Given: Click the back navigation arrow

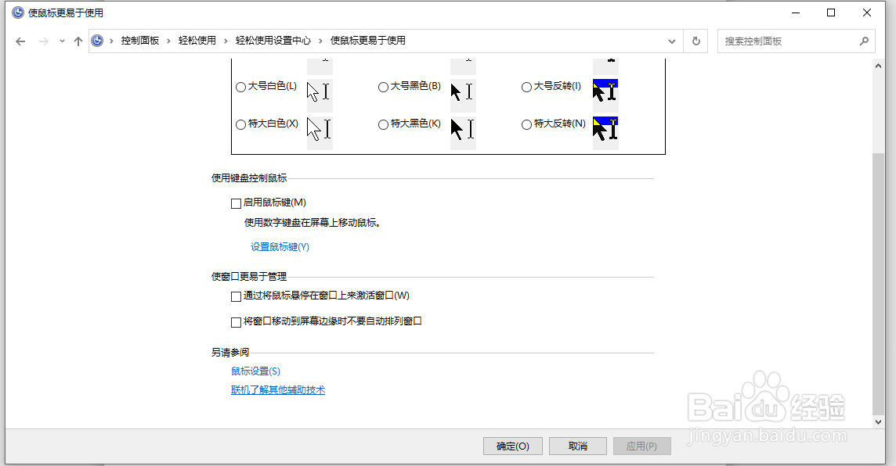Looking at the screenshot, I should (x=20, y=41).
